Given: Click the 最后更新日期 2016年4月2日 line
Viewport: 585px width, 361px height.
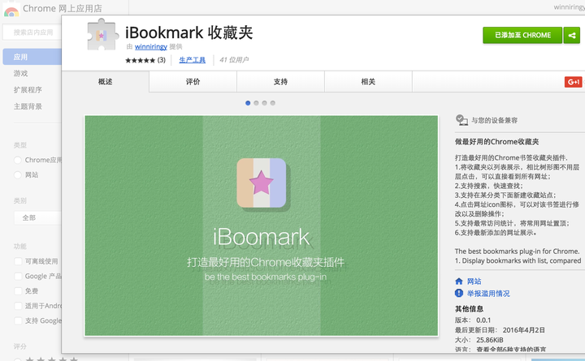Looking at the screenshot, I should (500, 330).
